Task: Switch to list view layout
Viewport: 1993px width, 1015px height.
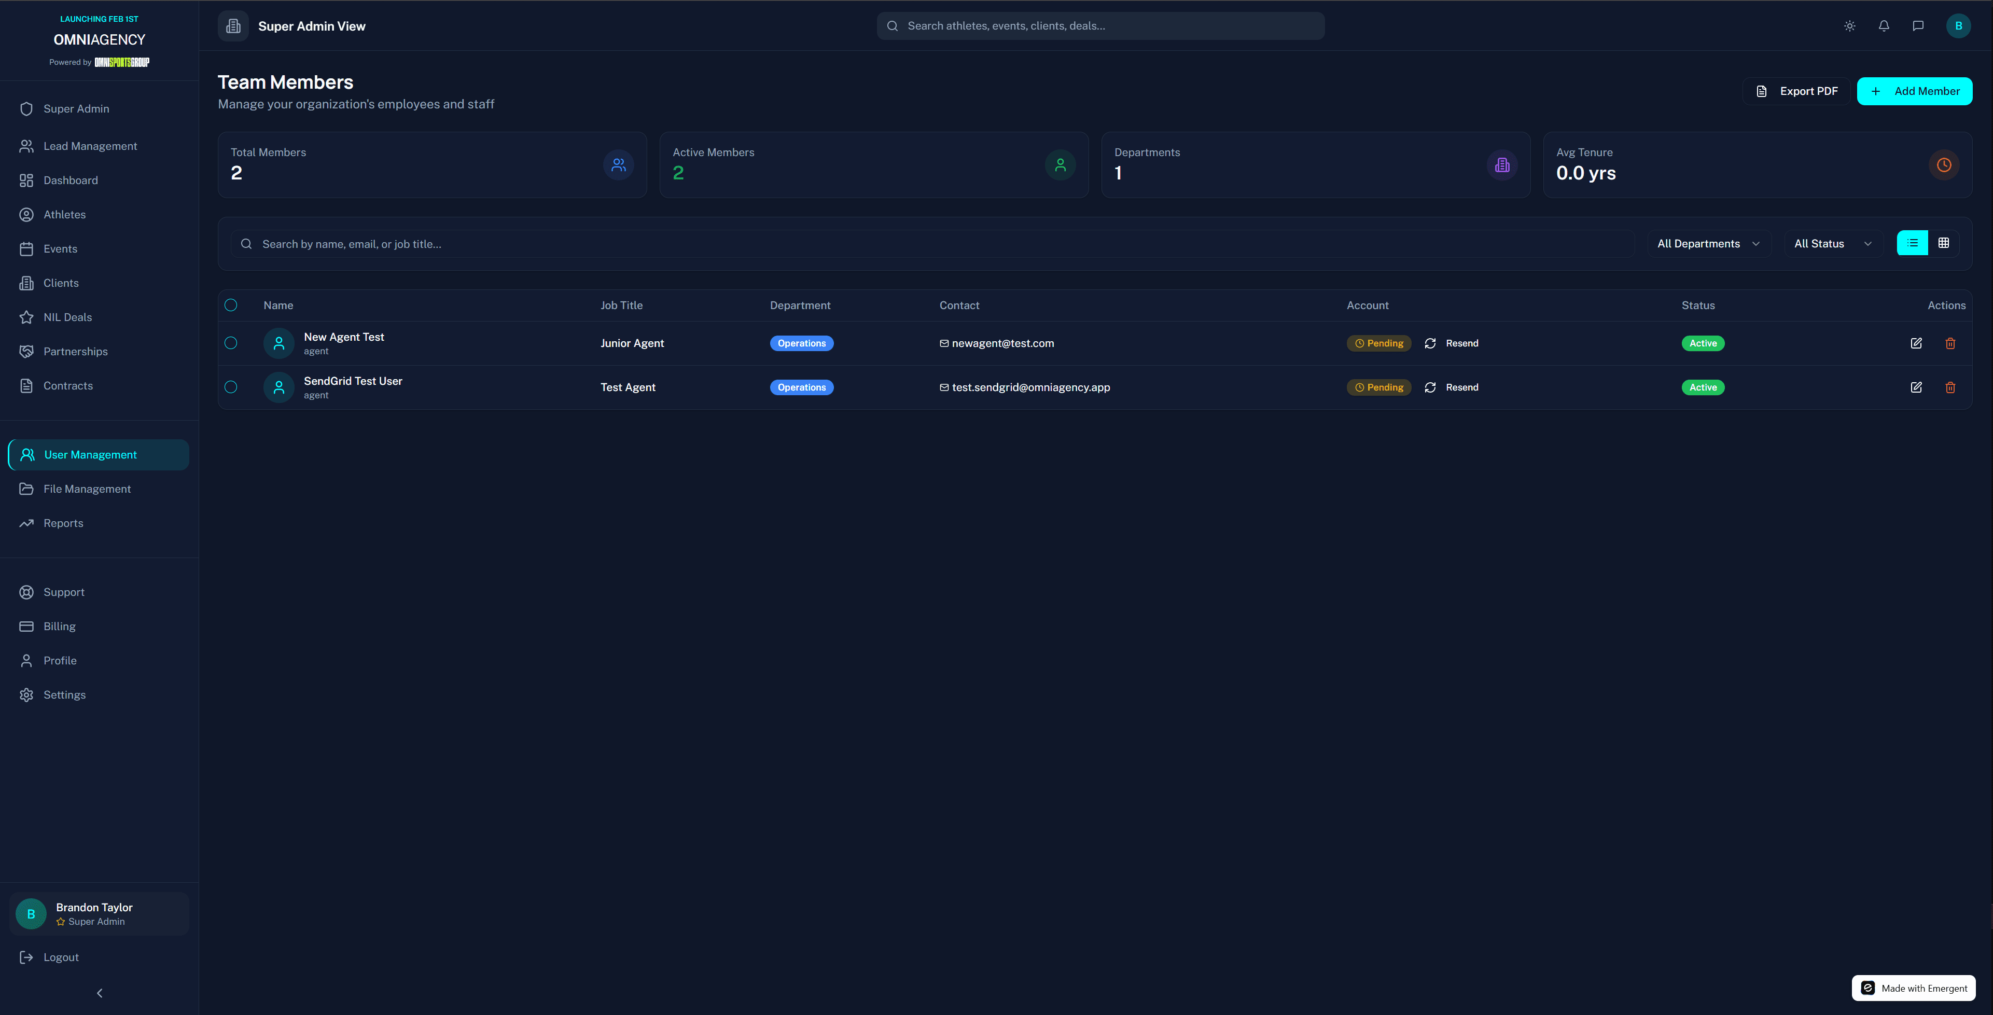Action: point(1913,243)
